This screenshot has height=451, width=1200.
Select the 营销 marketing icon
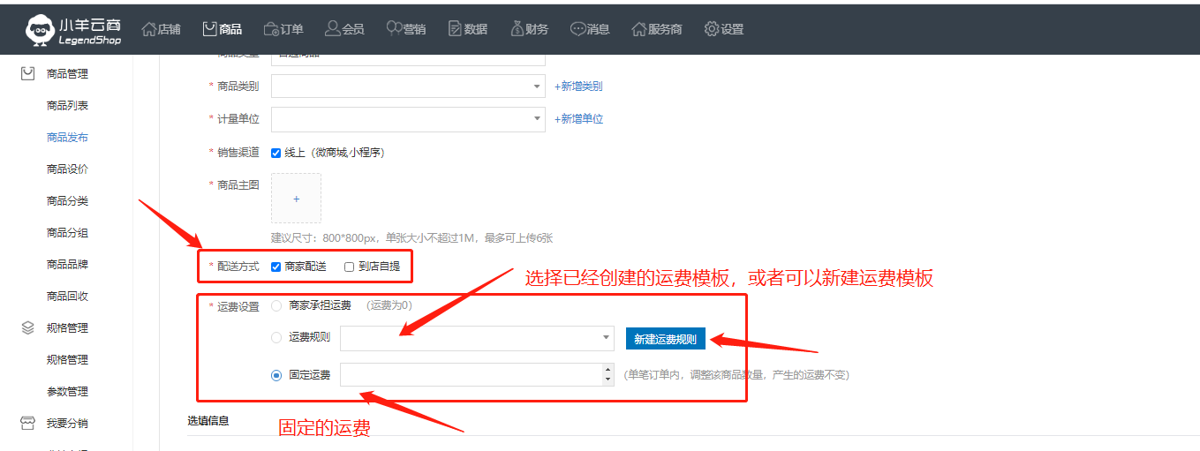394,29
